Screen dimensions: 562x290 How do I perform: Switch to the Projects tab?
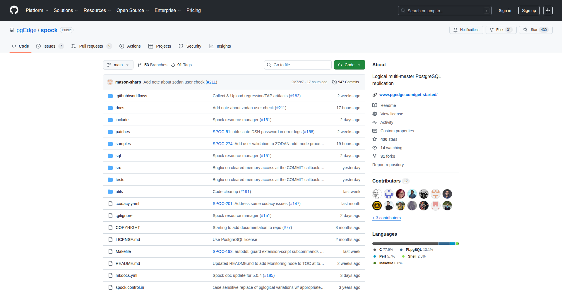(160, 46)
